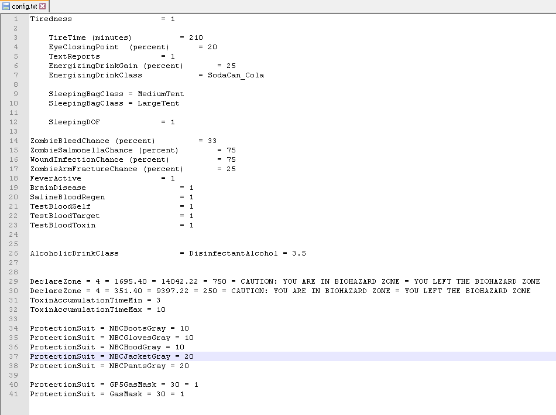Click the text 'ToxinAccumulationTimeMax'
556x415 pixels.
[86, 309]
